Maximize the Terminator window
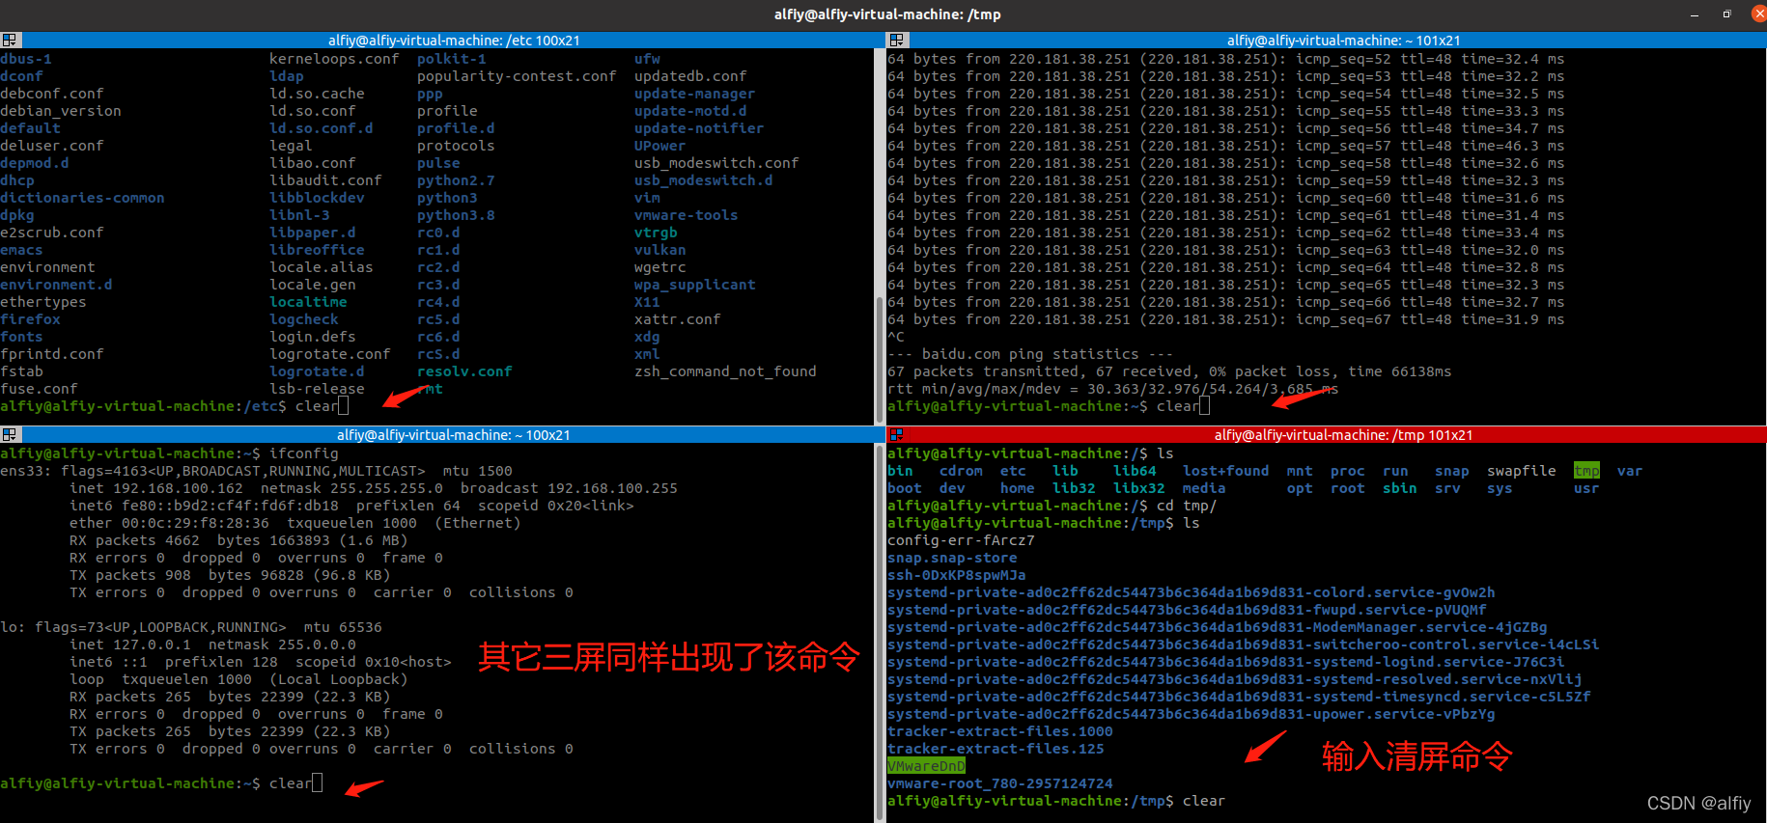 tap(1726, 14)
